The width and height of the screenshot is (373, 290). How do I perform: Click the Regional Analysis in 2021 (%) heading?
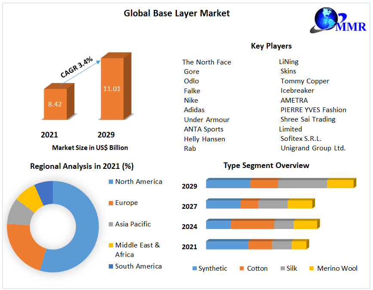tap(82, 166)
